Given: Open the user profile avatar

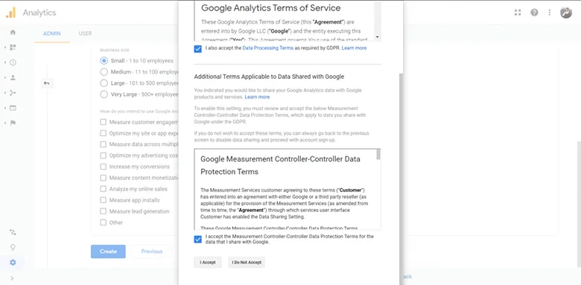Looking at the screenshot, I should click(566, 13).
